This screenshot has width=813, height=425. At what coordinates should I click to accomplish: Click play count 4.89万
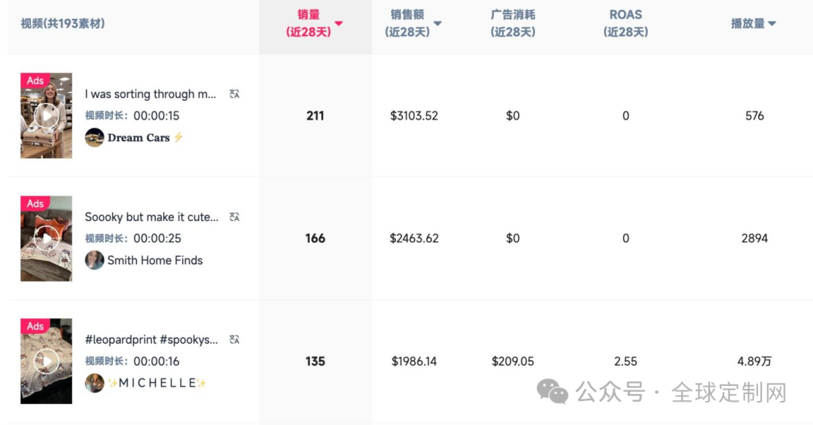[x=754, y=361]
